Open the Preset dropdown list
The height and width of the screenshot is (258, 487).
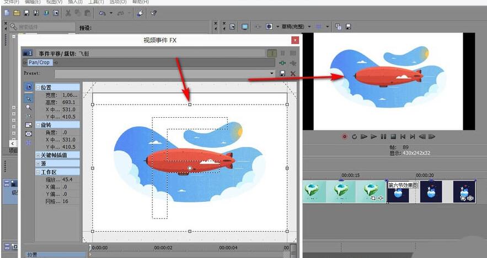click(272, 73)
